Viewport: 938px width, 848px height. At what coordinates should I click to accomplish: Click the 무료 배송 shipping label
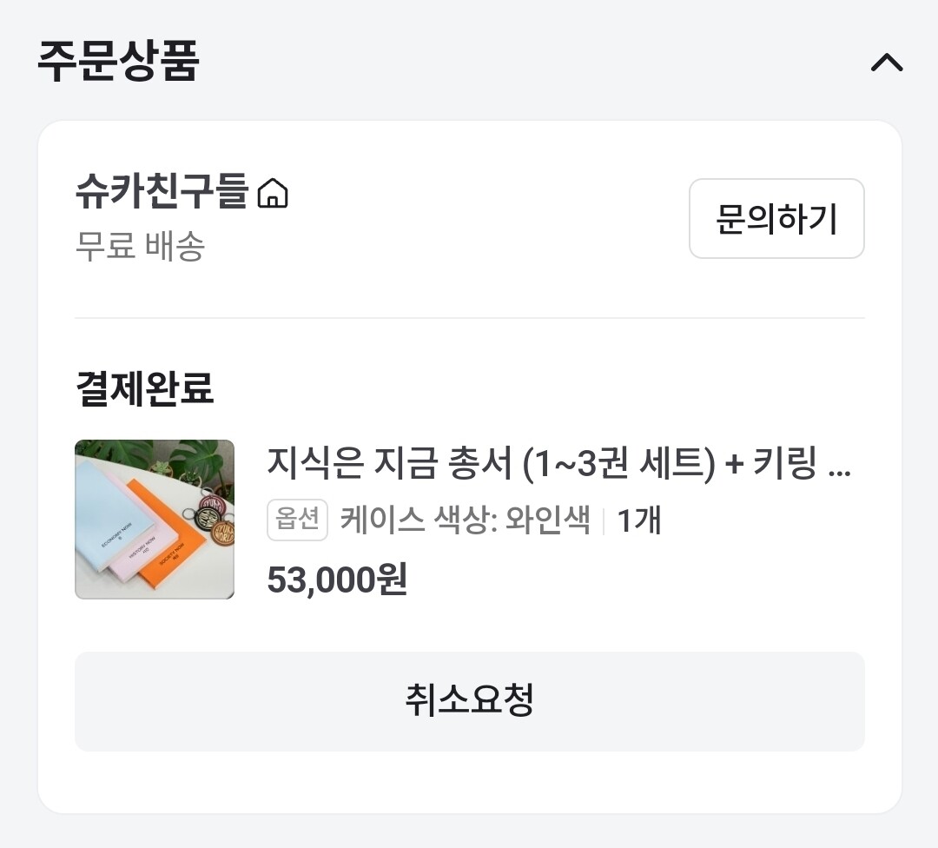click(x=141, y=247)
